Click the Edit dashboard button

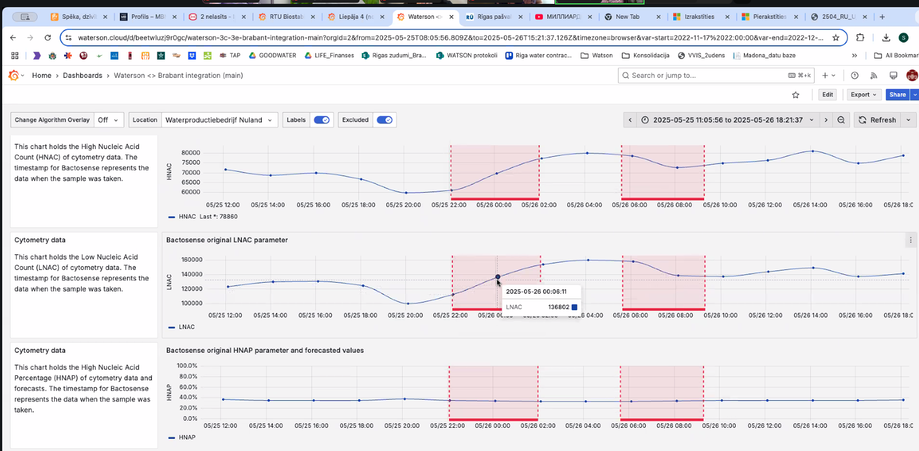pos(827,94)
